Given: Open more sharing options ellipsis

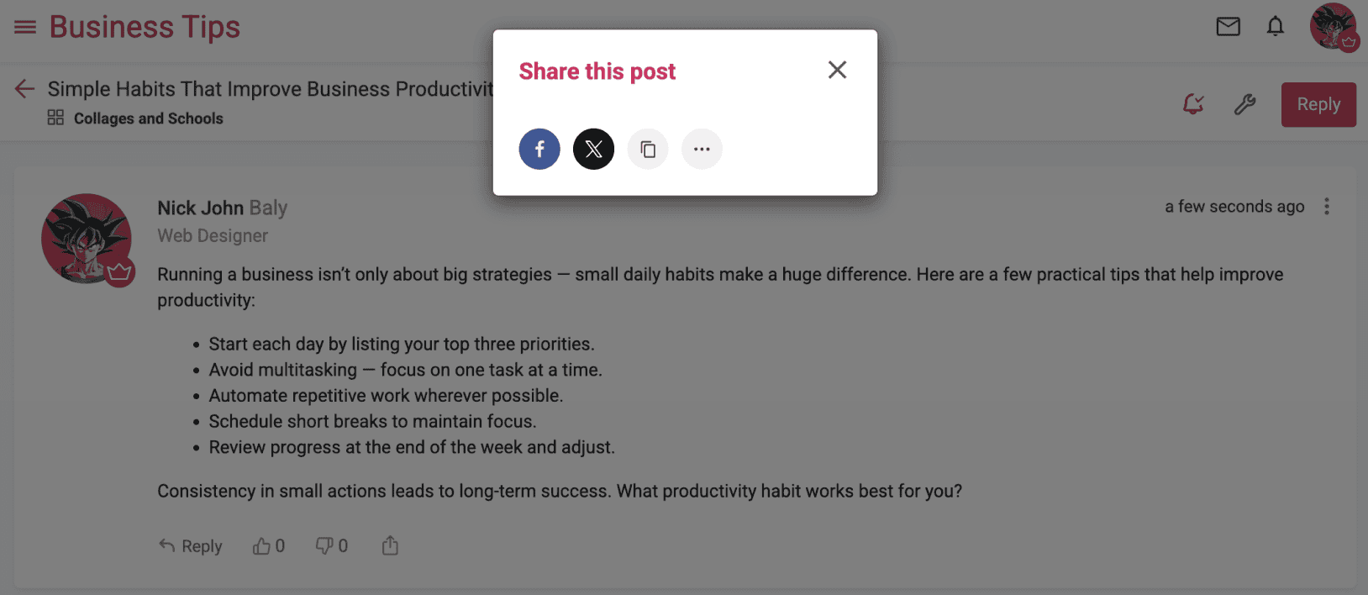Looking at the screenshot, I should tap(702, 150).
